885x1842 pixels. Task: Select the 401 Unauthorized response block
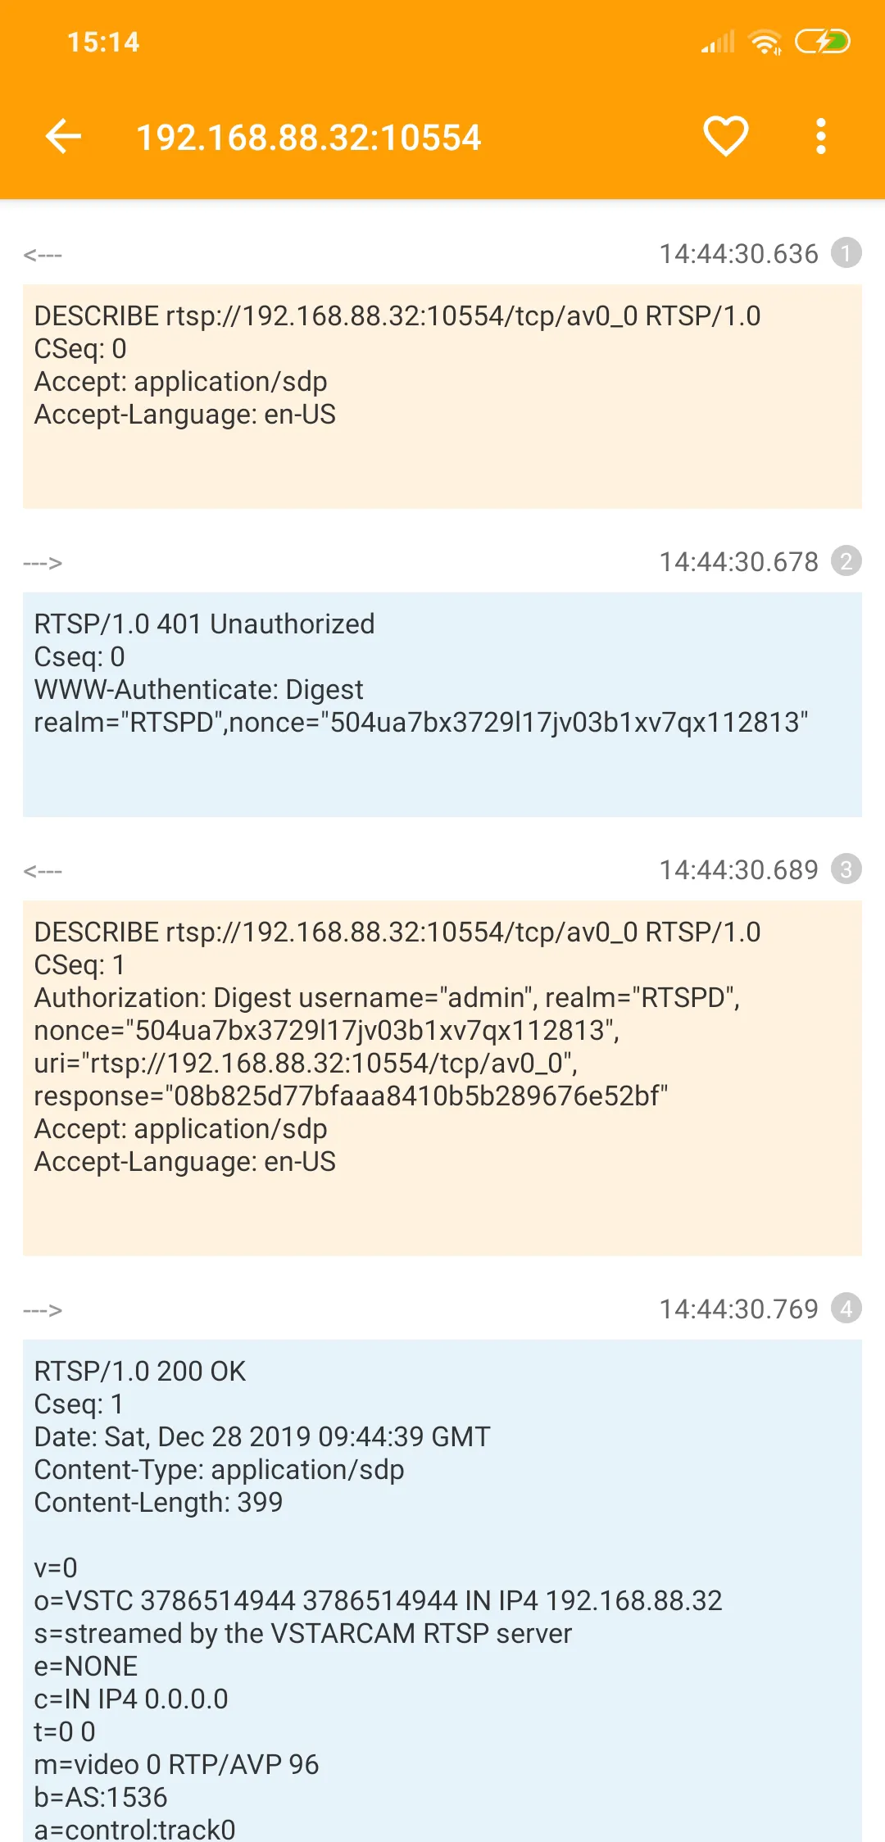pos(442,705)
